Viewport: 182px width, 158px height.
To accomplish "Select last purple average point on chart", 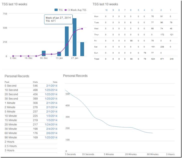I will click(x=82, y=29).
